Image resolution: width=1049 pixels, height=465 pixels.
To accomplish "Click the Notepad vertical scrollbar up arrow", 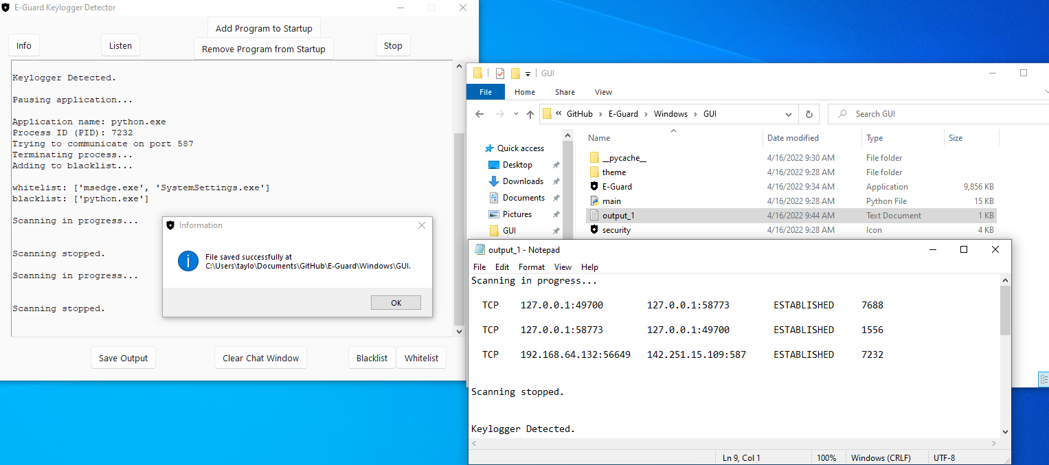I will (x=1006, y=280).
